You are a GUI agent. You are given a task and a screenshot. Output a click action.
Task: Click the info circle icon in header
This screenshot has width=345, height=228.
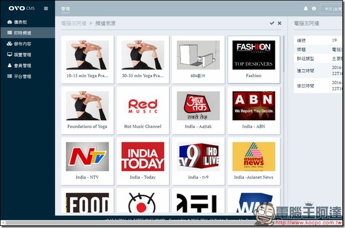tap(314, 8)
